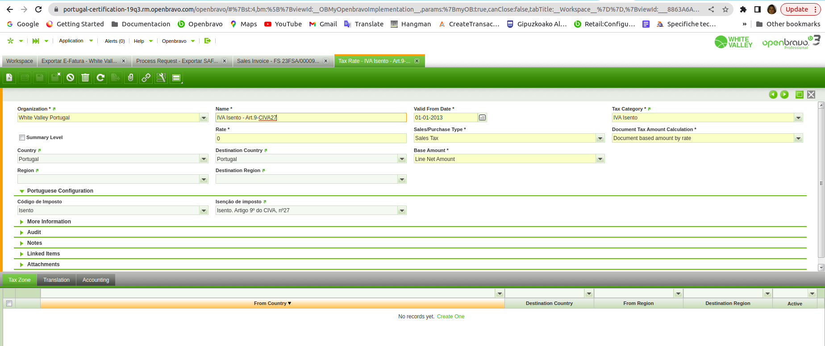Open the Tax Category dropdown
The image size is (825, 346).
click(x=798, y=118)
